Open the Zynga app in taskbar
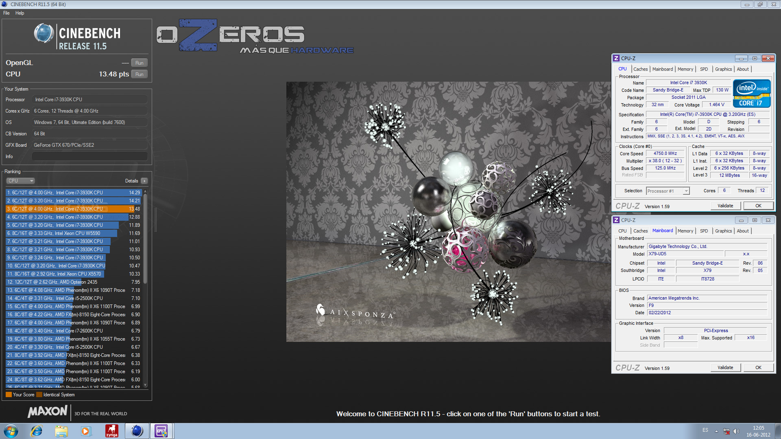This screenshot has height=439, width=781. click(x=111, y=431)
